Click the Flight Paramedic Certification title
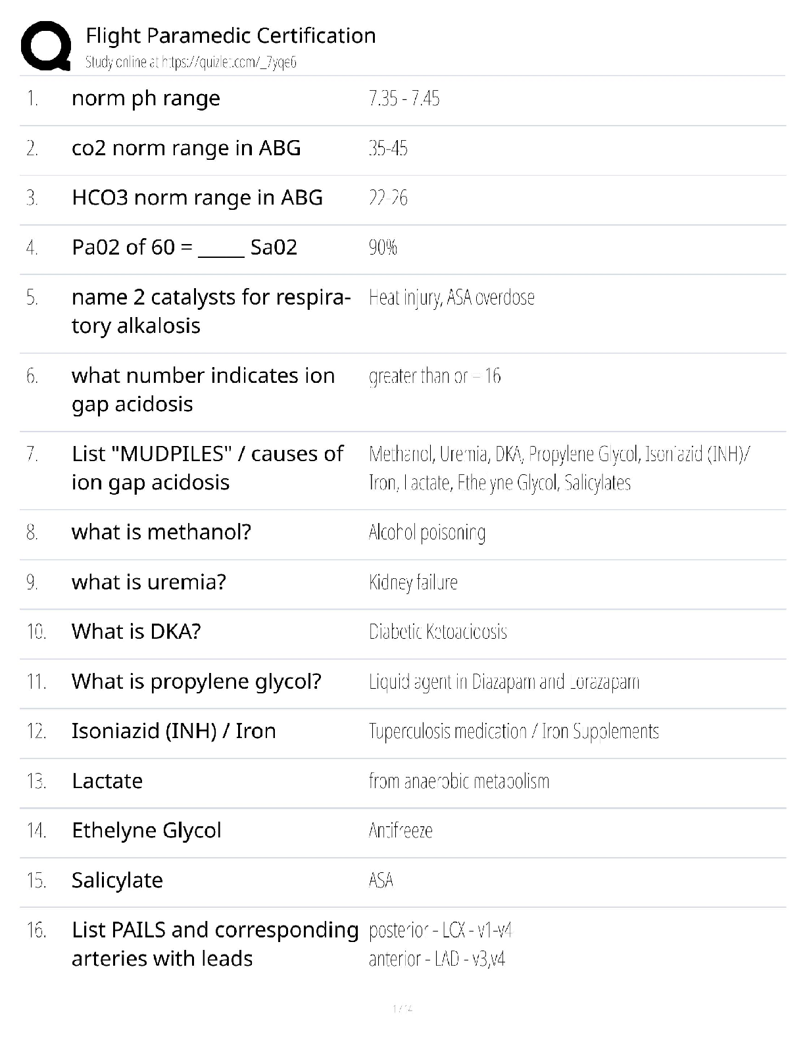 231,36
